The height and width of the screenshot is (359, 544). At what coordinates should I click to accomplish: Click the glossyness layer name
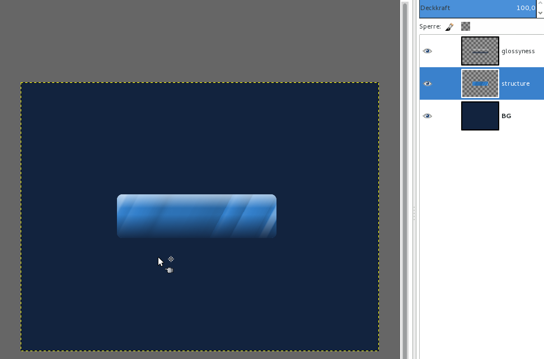518,52
